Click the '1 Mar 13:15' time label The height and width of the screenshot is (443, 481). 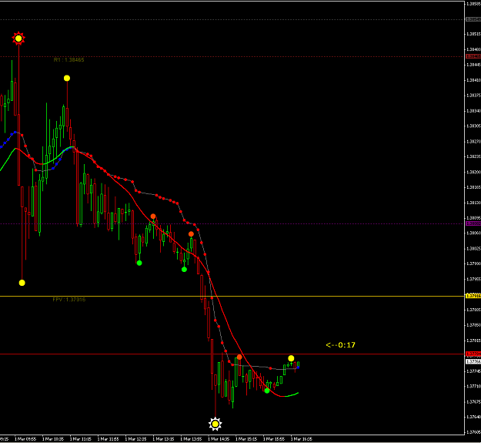pos(163,439)
